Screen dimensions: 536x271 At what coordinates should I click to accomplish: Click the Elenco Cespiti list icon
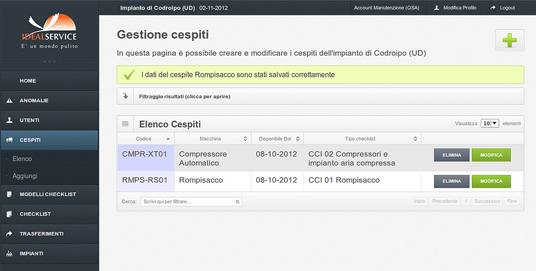[x=125, y=124]
